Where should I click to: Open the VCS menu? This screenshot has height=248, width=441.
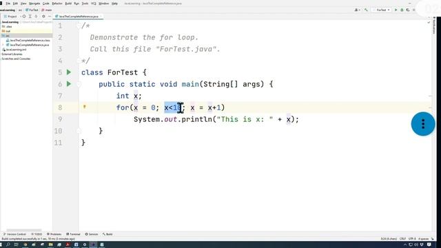(x=94, y=3)
